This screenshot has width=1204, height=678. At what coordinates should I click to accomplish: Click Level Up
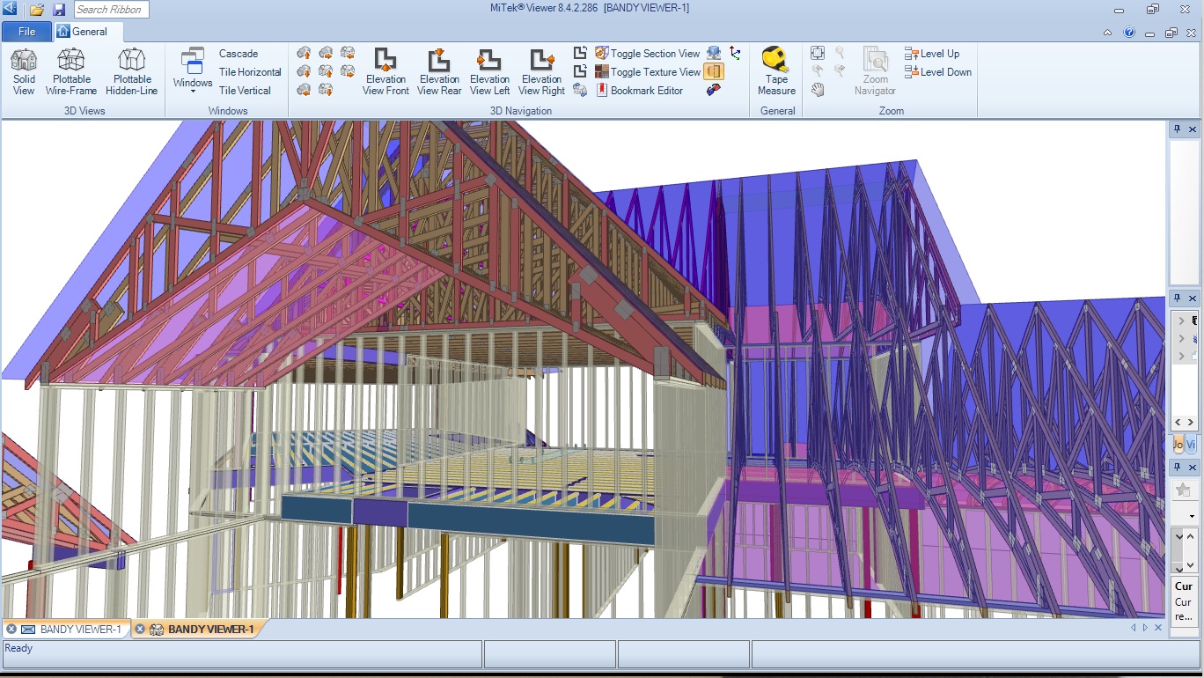[x=932, y=54]
